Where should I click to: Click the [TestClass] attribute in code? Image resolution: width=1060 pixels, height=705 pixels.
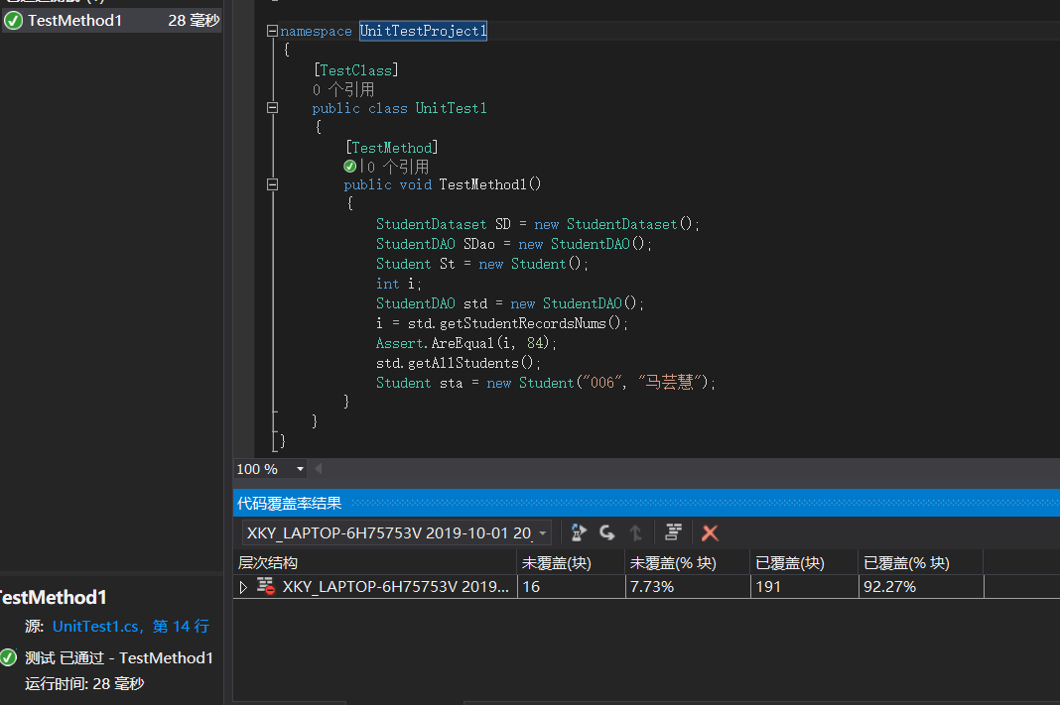pos(355,70)
